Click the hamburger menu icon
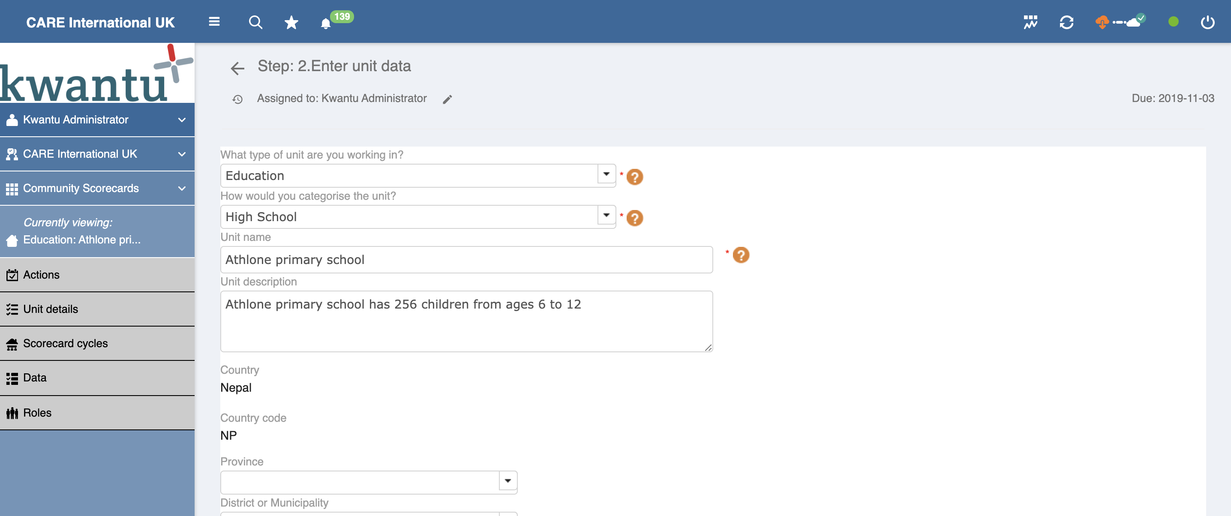 point(214,22)
